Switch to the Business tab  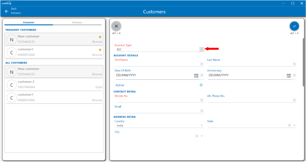[77, 23]
